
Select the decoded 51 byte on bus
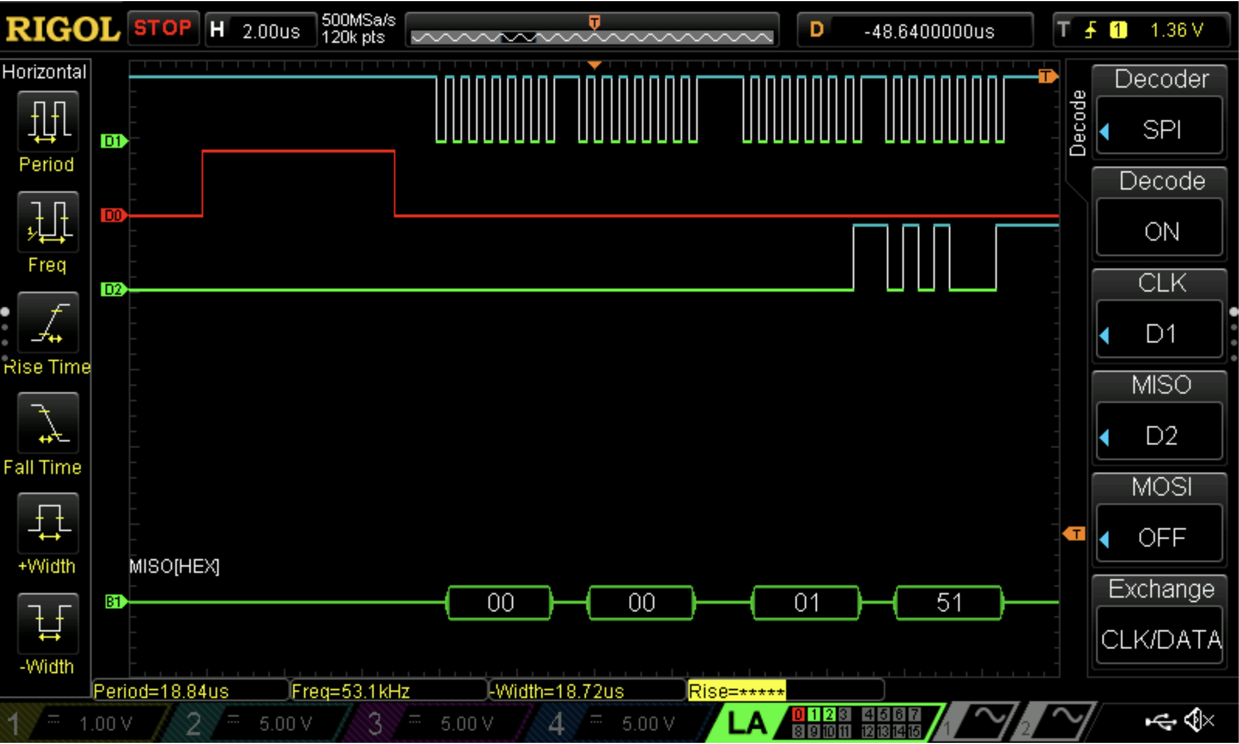949,603
